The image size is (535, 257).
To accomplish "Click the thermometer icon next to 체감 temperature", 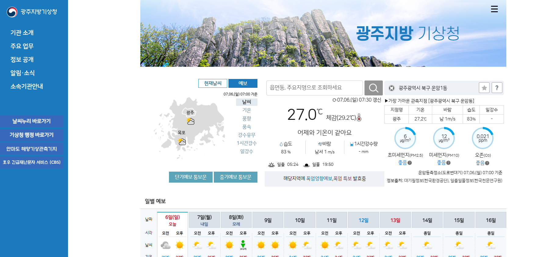I will [359, 117].
